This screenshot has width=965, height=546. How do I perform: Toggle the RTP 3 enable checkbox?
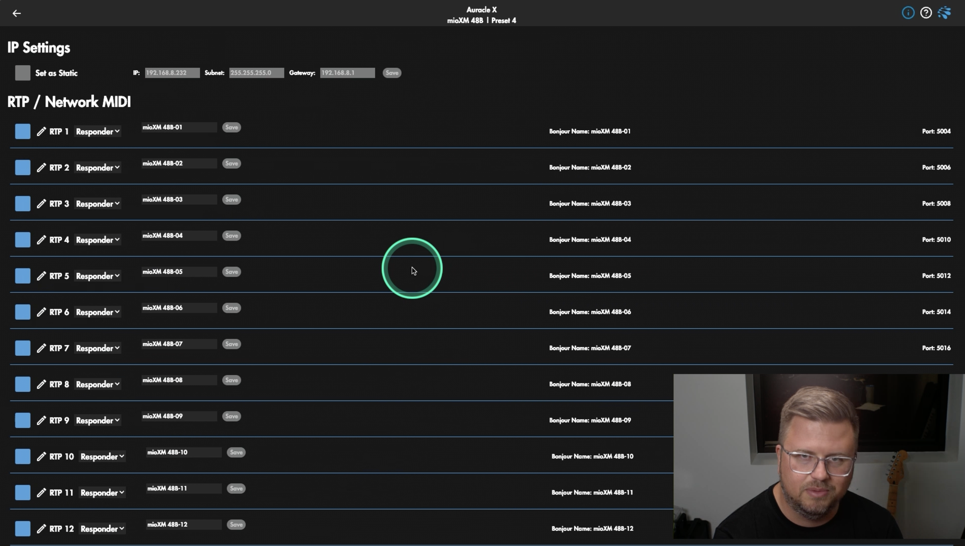[x=23, y=203]
